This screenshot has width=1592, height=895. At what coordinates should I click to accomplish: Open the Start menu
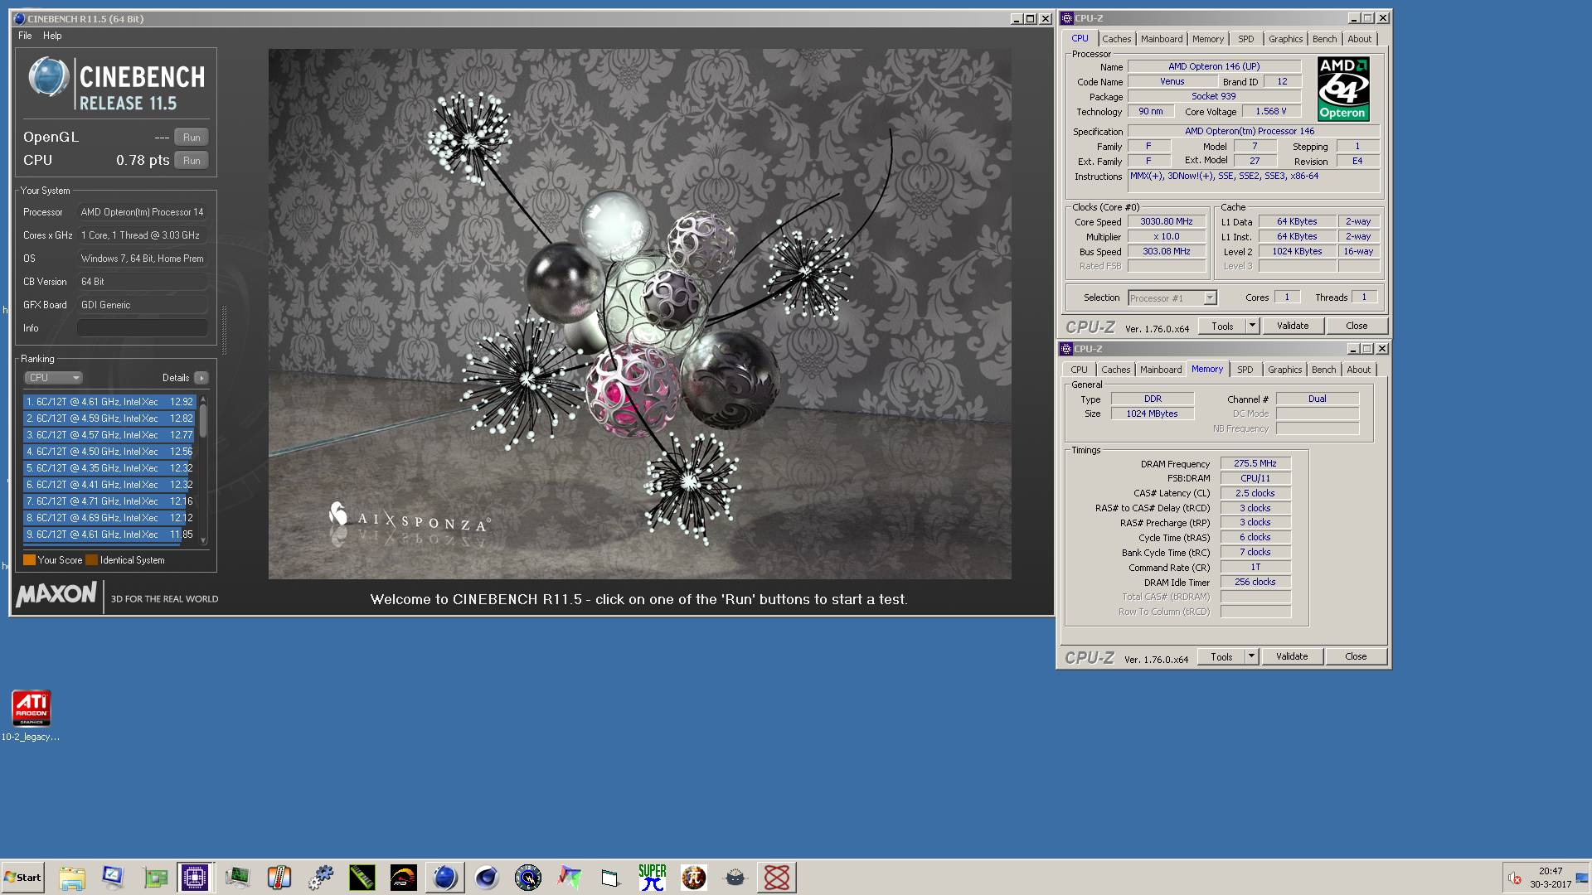23,878
